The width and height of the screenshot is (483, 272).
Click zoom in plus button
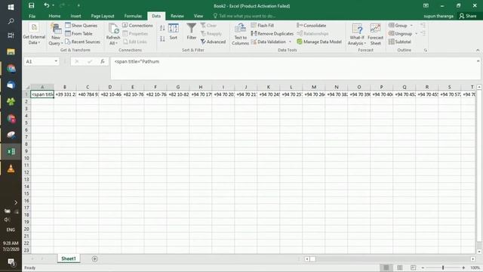(x=463, y=267)
